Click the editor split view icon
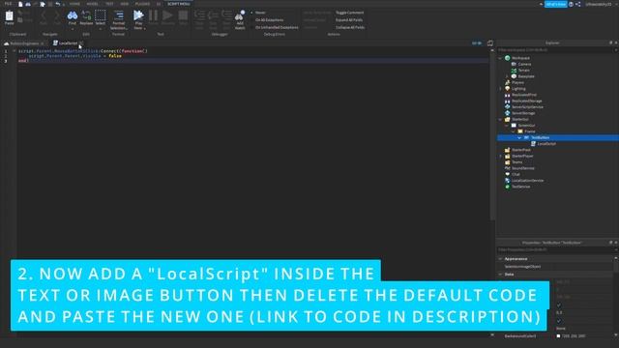 click(490, 43)
